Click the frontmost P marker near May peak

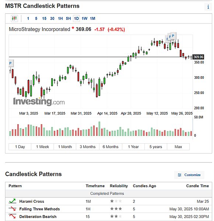click(173, 36)
